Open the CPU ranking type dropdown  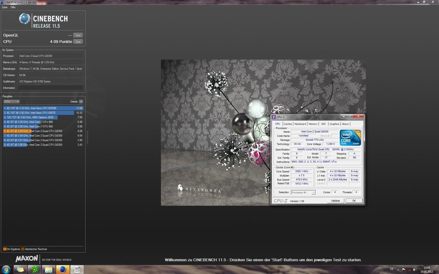pyautogui.click(x=12, y=102)
